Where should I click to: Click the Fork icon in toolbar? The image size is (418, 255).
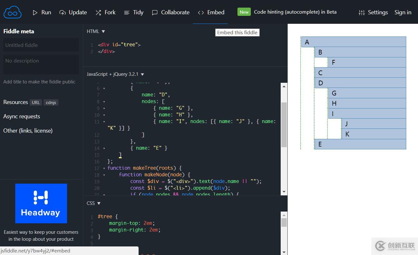click(98, 13)
